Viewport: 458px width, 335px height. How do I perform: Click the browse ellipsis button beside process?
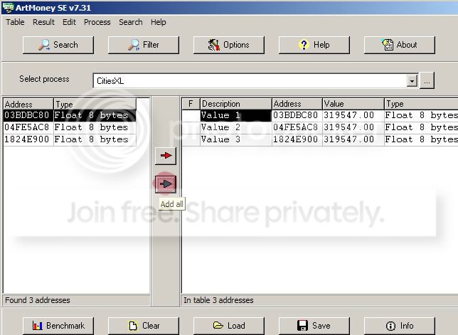point(427,81)
